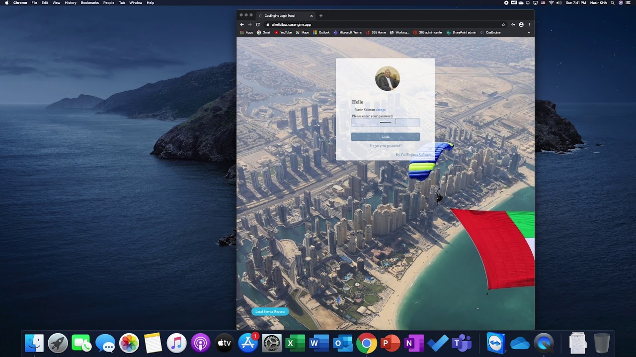
Task: Open Microsoft Excel from the Dock
Action: [295, 343]
